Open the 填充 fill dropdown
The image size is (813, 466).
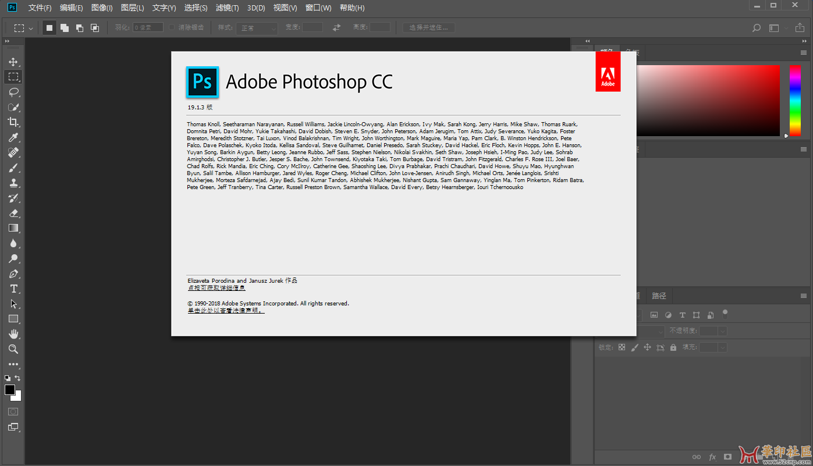(x=722, y=347)
